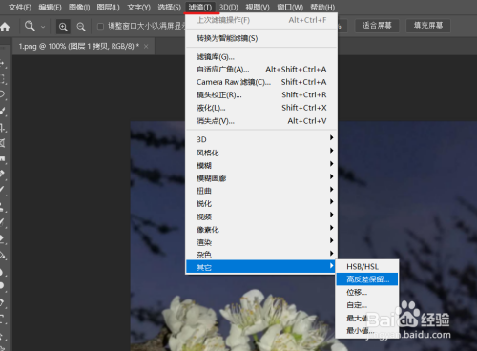
Task: Toggle the 调整窗口大小以满屏显示 checkbox
Action: coord(100,26)
